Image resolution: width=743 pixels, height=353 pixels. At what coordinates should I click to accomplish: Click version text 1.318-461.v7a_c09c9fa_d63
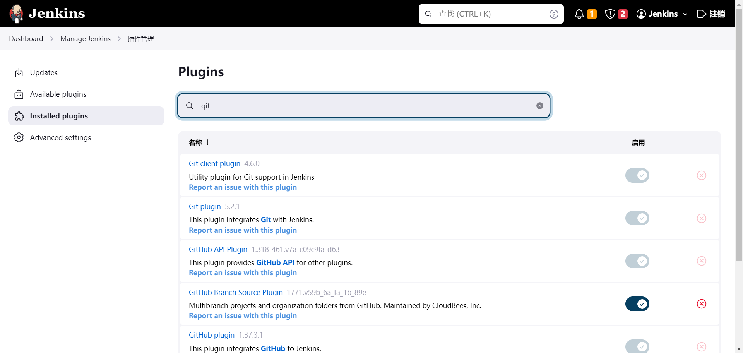(x=295, y=249)
